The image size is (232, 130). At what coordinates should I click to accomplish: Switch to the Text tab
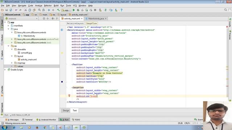pyautogui.click(x=75, y=110)
